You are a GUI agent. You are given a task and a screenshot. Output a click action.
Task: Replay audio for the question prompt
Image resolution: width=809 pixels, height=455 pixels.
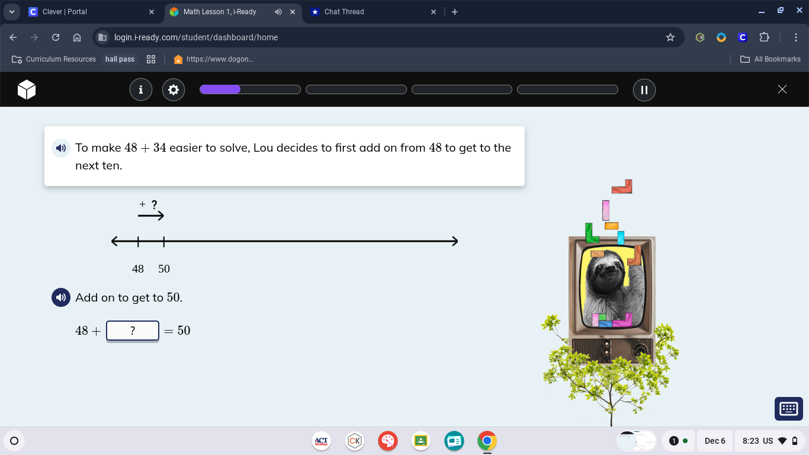coord(61,148)
